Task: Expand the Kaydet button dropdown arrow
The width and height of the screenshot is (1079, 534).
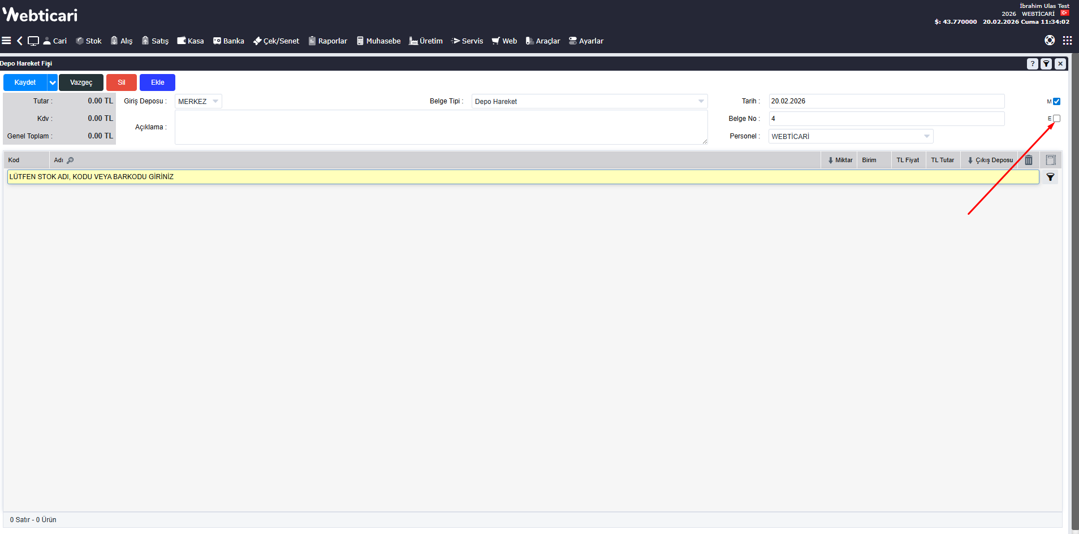Action: (53, 83)
